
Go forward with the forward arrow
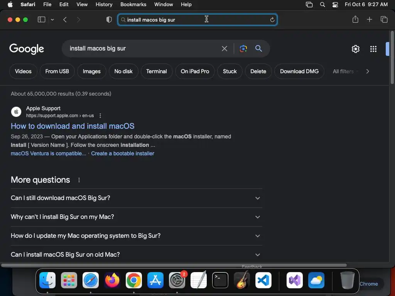click(78, 19)
